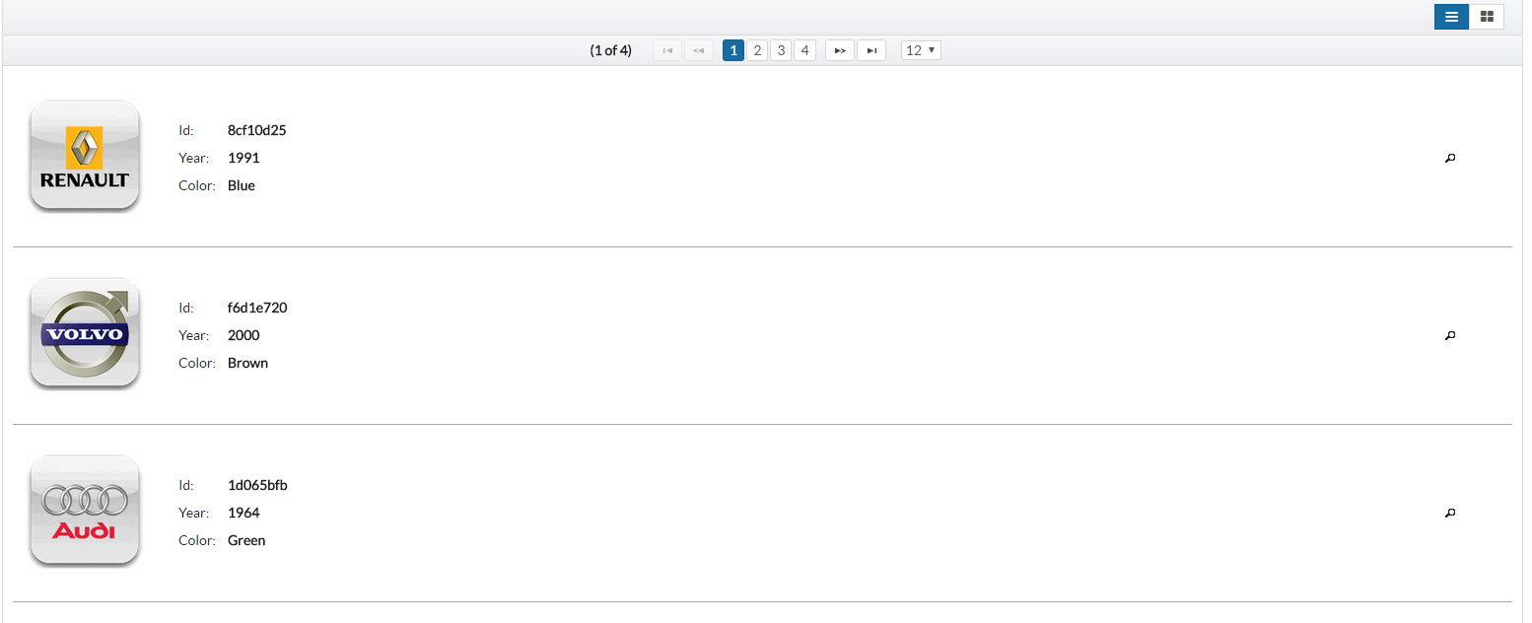The image size is (1532, 623).
Task: View details of the Renault car
Action: pyautogui.click(x=1450, y=158)
